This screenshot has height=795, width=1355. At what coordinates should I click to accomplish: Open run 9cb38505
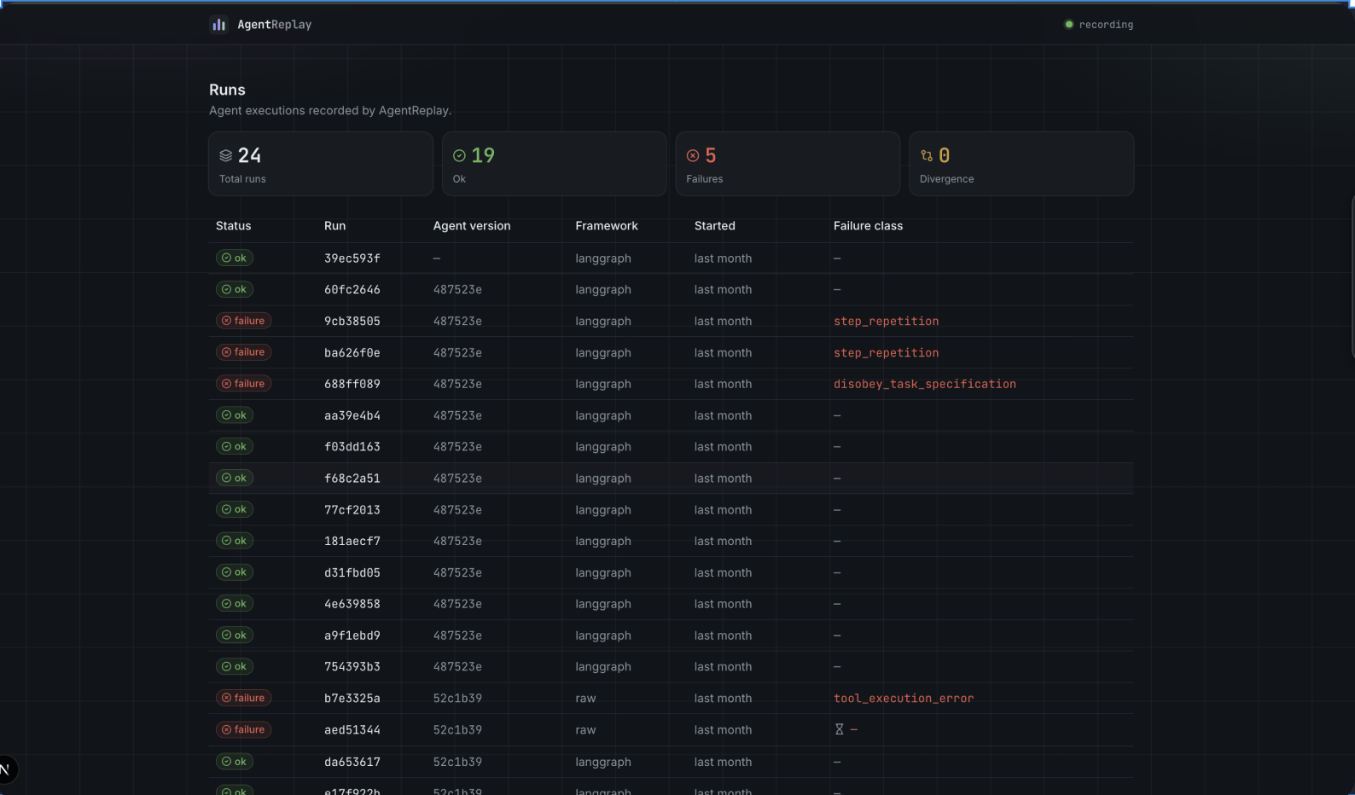click(x=352, y=322)
